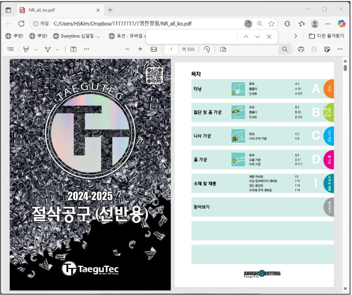Open the 옵션 - 모바일 bookmark
This screenshot has height=295, width=352.
pos(127,36)
